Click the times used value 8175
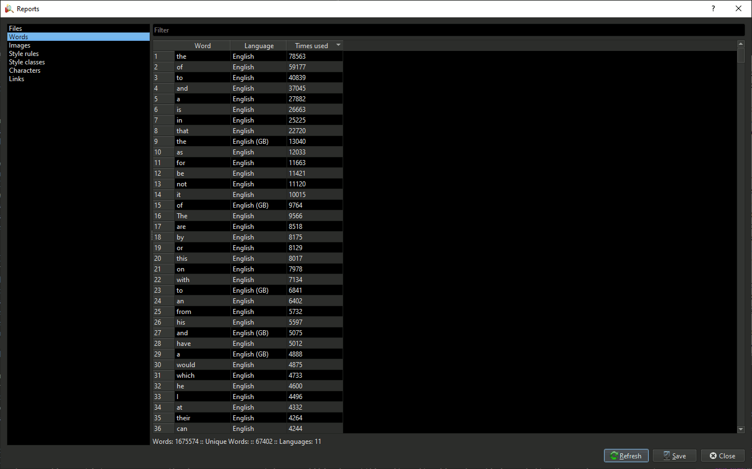This screenshot has height=469, width=752. coord(315,237)
